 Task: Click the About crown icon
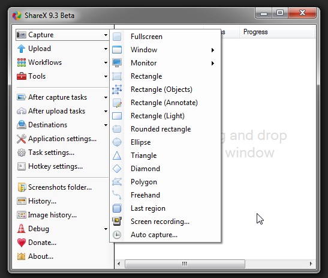point(22,256)
